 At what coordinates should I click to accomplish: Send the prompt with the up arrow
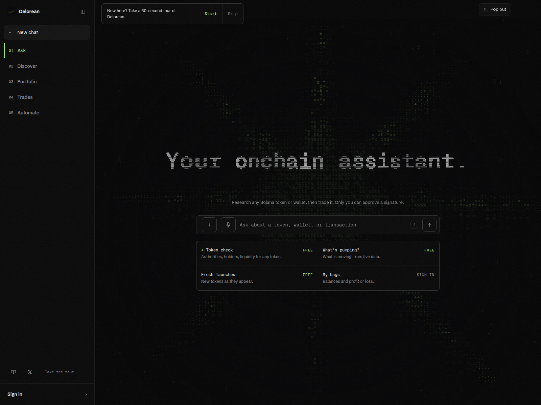[429, 225]
